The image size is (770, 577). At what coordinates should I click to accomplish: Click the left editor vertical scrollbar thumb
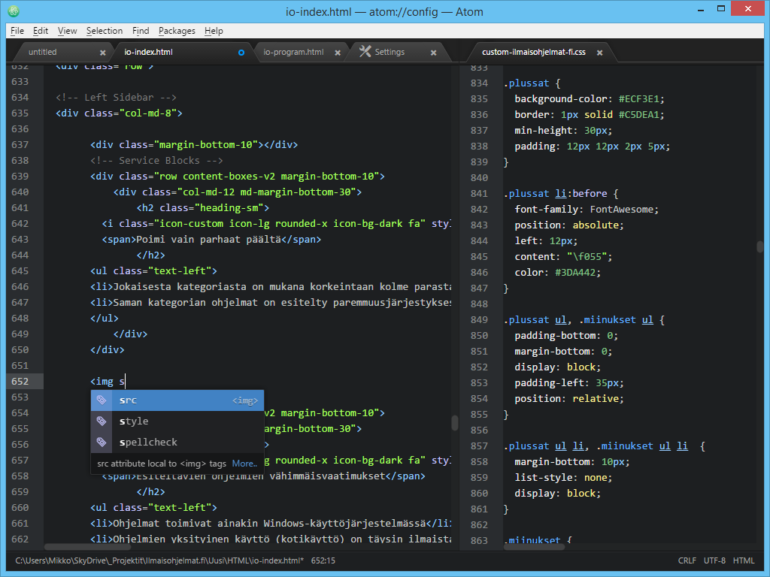(455, 423)
